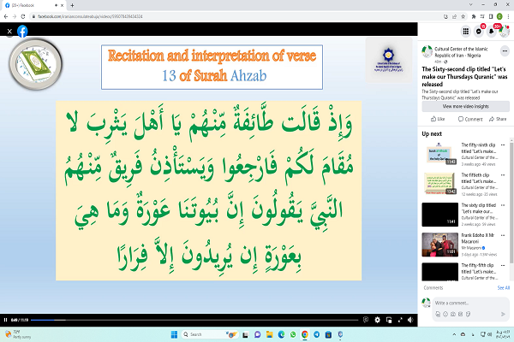514x342 pixels.
Task: Click See All comments link
Action: click(x=503, y=288)
